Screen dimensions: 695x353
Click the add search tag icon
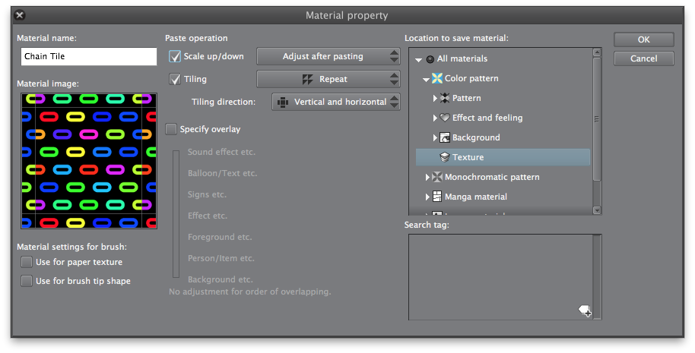coord(584,310)
